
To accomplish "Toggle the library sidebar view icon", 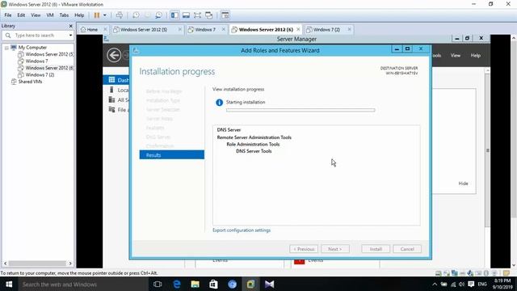I will coord(174,15).
